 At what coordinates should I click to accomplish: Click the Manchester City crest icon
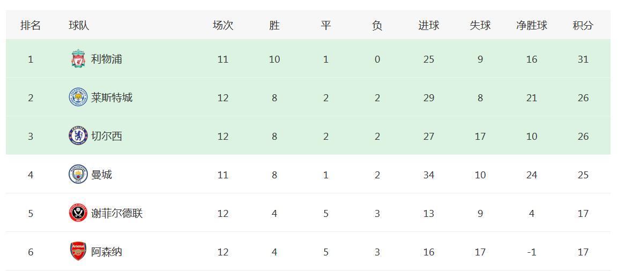[78, 175]
